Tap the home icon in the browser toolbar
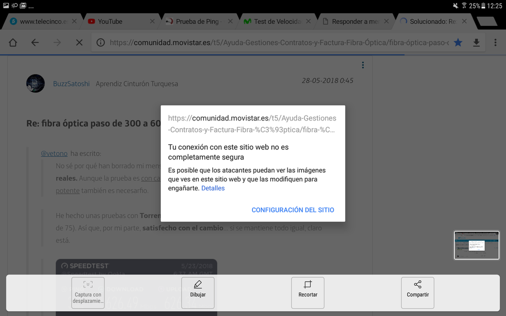 click(x=13, y=43)
